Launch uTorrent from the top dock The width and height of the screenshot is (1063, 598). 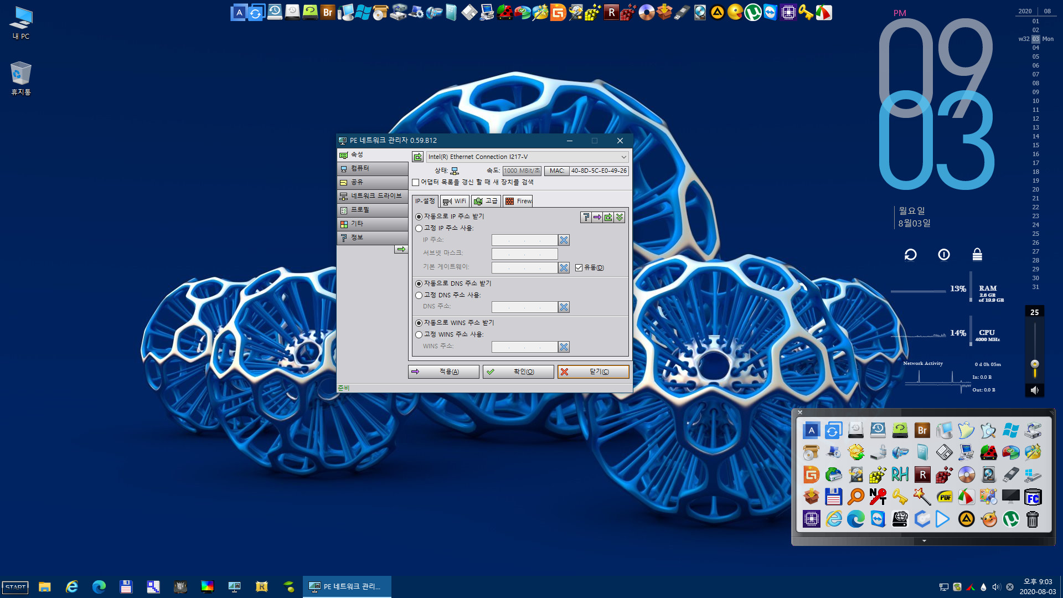[753, 12]
